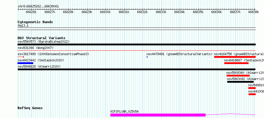Open the VCPIP1|NM_025054 gene label
This screenshot has width=264, height=118.
click(x=124, y=111)
